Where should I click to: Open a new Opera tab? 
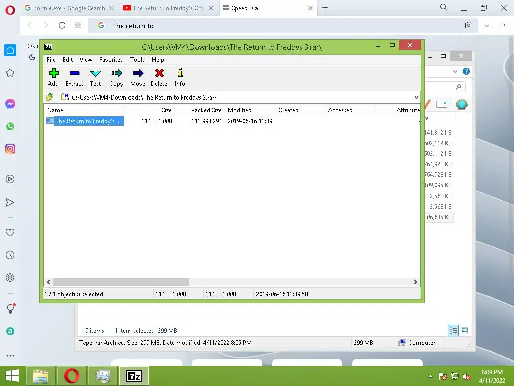(325, 8)
